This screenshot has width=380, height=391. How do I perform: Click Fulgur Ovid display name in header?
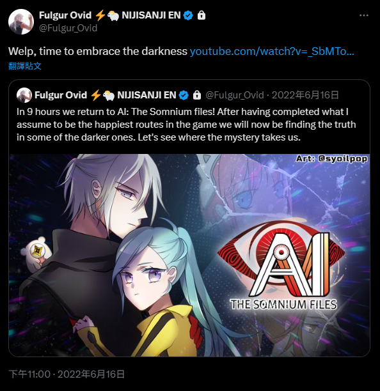(65, 15)
